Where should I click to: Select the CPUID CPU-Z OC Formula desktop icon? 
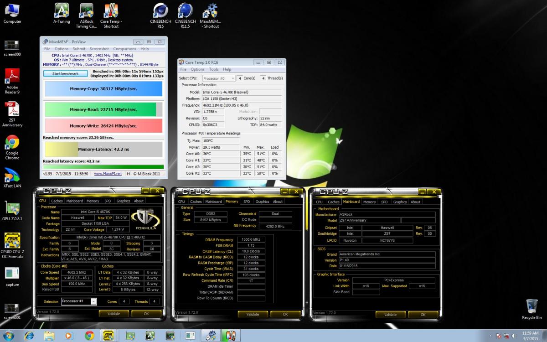(12, 246)
